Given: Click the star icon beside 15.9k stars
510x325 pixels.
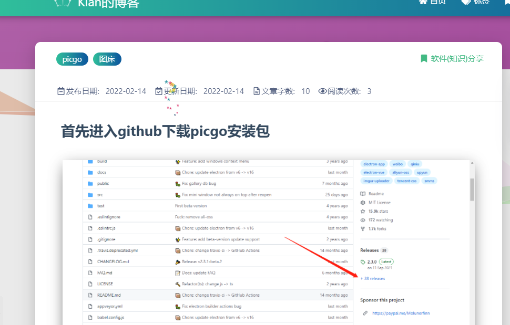Looking at the screenshot, I should point(362,211).
